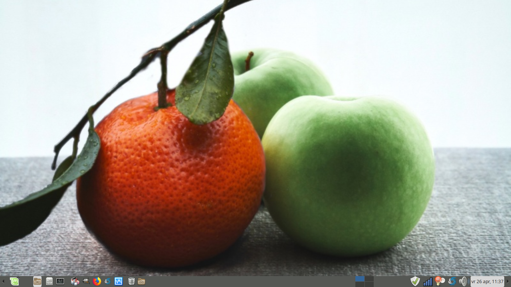
Task: Open the network signal bars indicator
Action: [428, 281]
